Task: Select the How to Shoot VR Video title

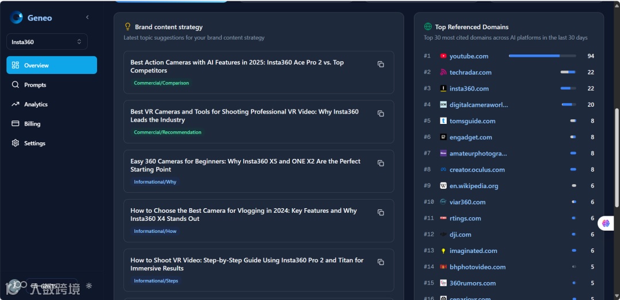Action: pyautogui.click(x=247, y=264)
